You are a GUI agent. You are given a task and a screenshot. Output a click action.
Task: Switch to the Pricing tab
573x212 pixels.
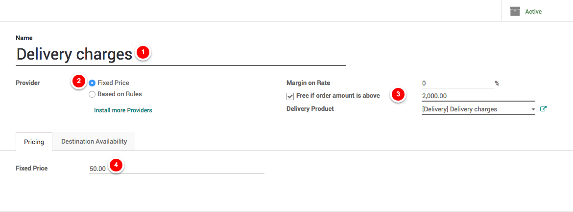pyautogui.click(x=34, y=142)
